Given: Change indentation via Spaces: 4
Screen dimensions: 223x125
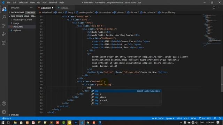Looking at the screenshot, I should click(170, 118).
